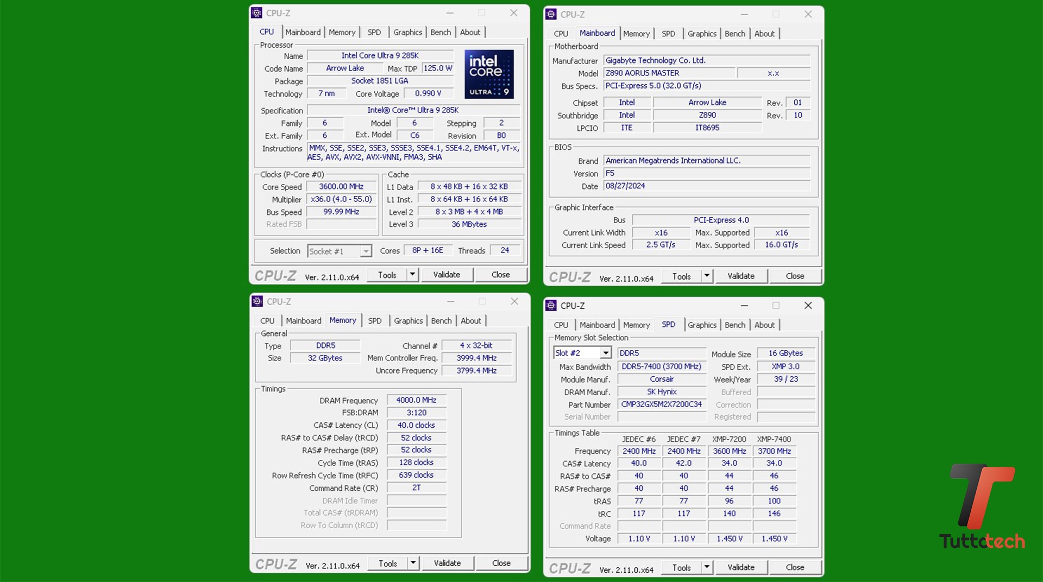Click CPU-Z app icon in Mainboard window title bar

(x=551, y=14)
